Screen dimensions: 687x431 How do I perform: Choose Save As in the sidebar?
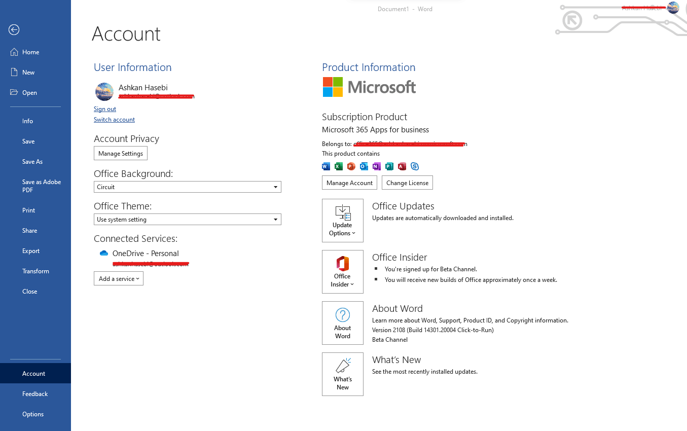tap(35, 162)
